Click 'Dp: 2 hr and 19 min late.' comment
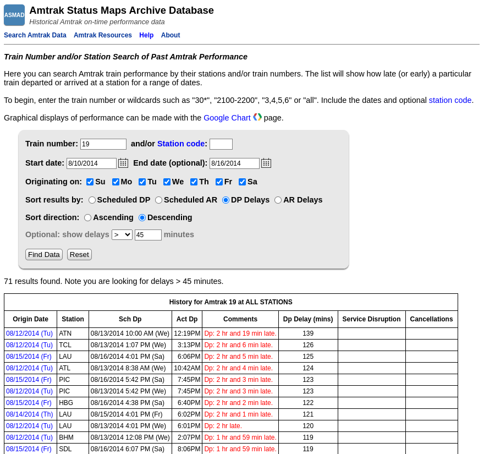The height and width of the screenshot is (454, 484). coord(240,333)
